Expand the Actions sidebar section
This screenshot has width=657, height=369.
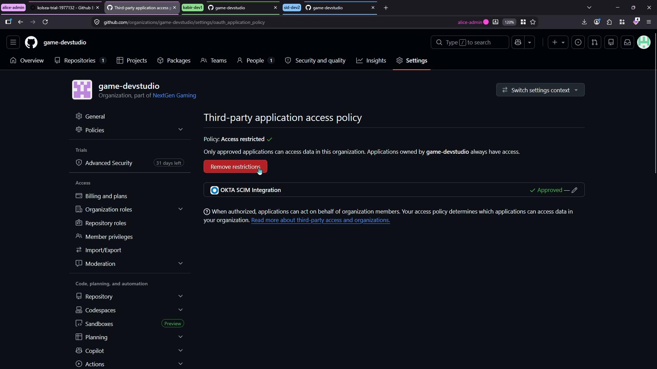130,364
